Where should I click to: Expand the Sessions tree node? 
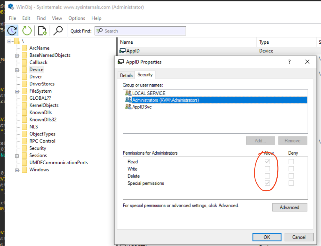[17, 156]
